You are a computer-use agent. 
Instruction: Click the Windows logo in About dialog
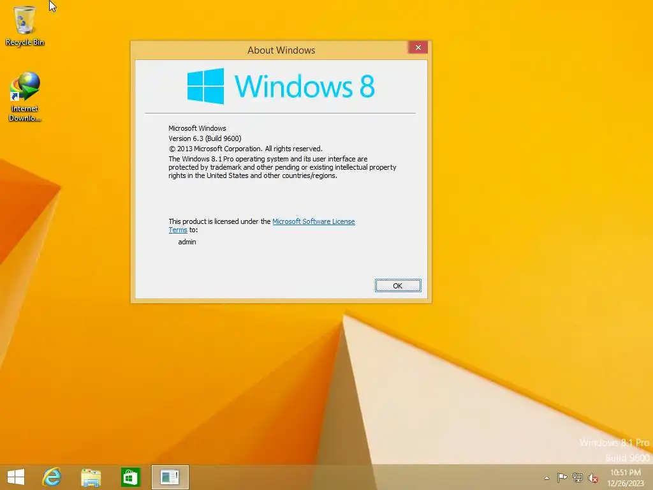pos(206,86)
